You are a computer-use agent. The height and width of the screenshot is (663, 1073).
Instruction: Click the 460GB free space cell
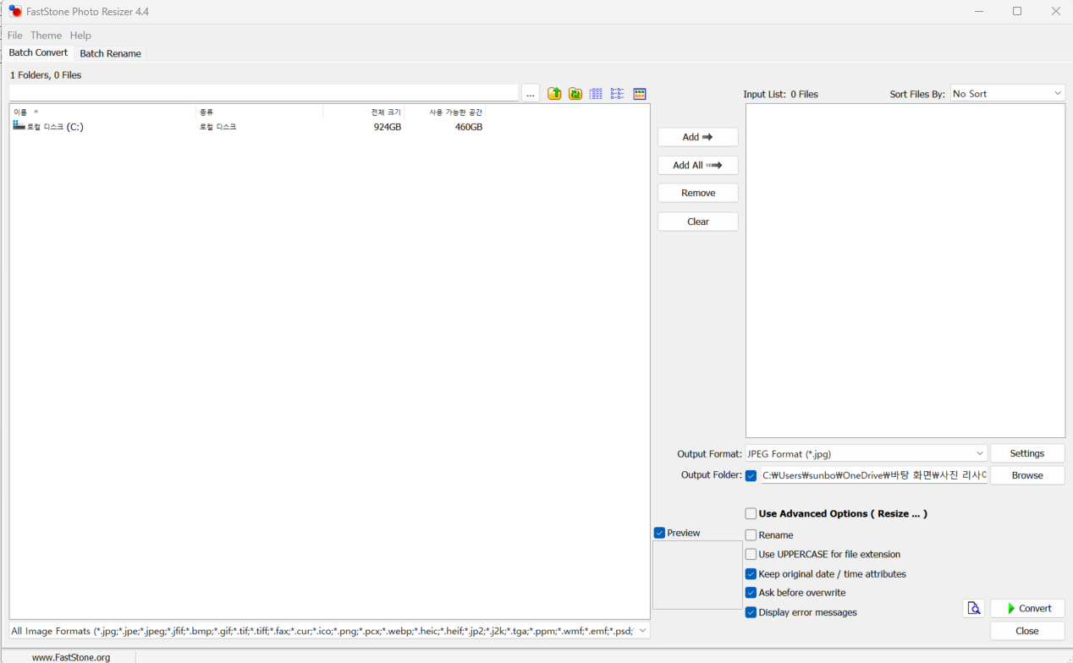coord(469,127)
